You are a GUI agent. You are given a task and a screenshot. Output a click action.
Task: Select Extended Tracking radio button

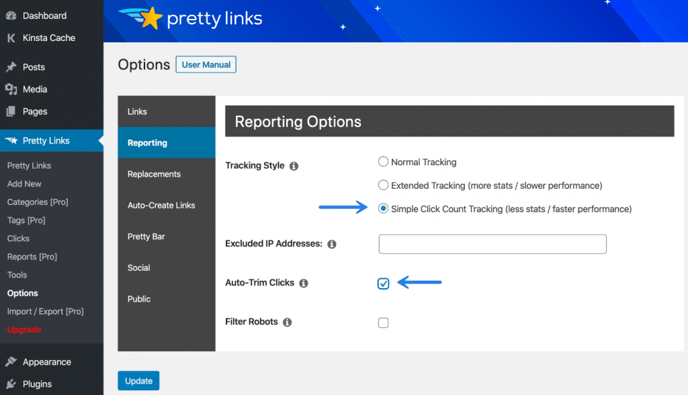383,185
